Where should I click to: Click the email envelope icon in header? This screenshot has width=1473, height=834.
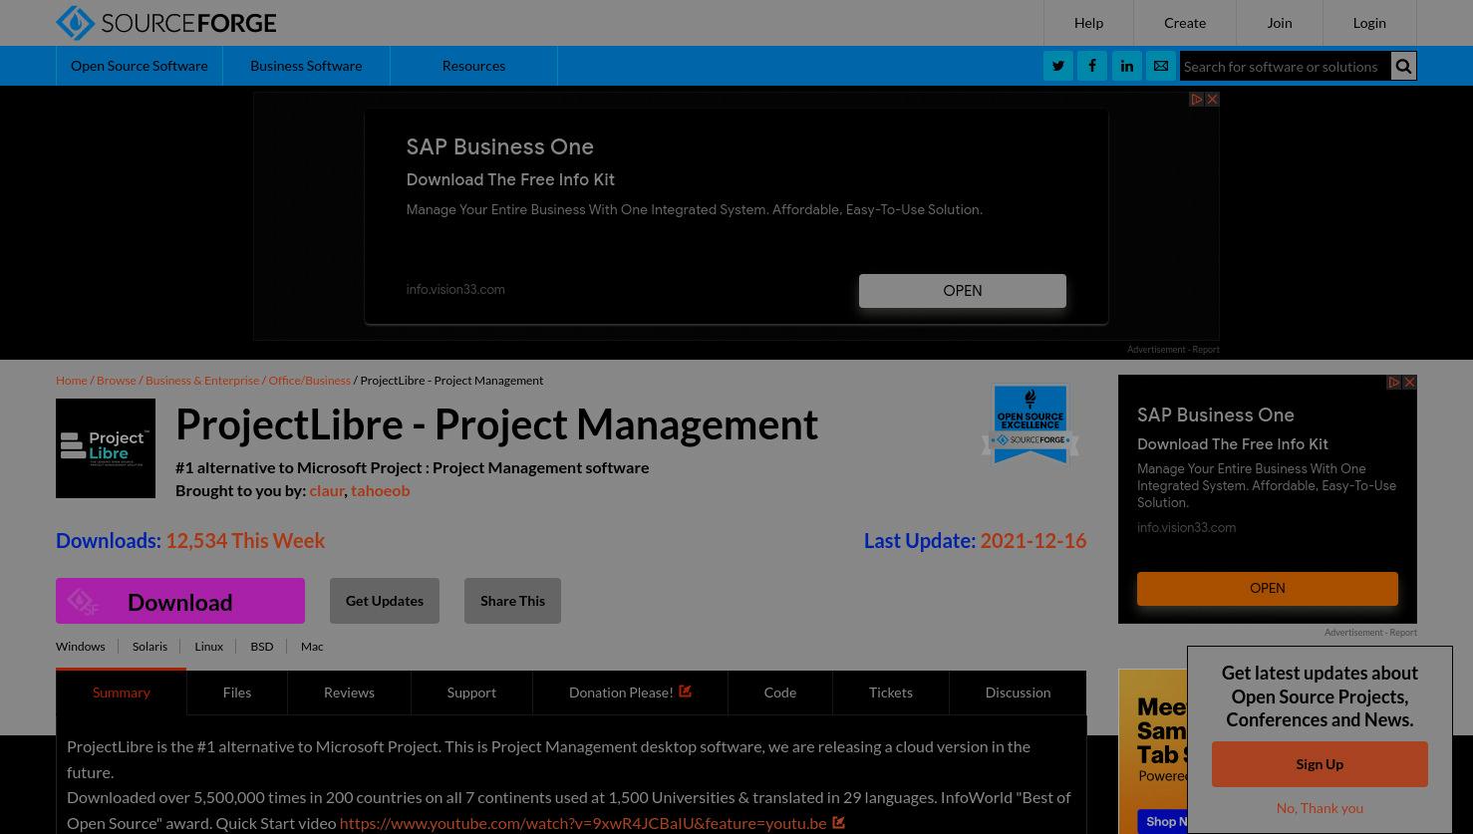click(1161, 66)
